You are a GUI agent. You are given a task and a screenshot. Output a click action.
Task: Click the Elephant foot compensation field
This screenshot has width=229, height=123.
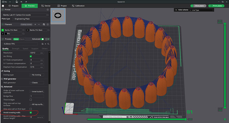click(x=37, y=67)
